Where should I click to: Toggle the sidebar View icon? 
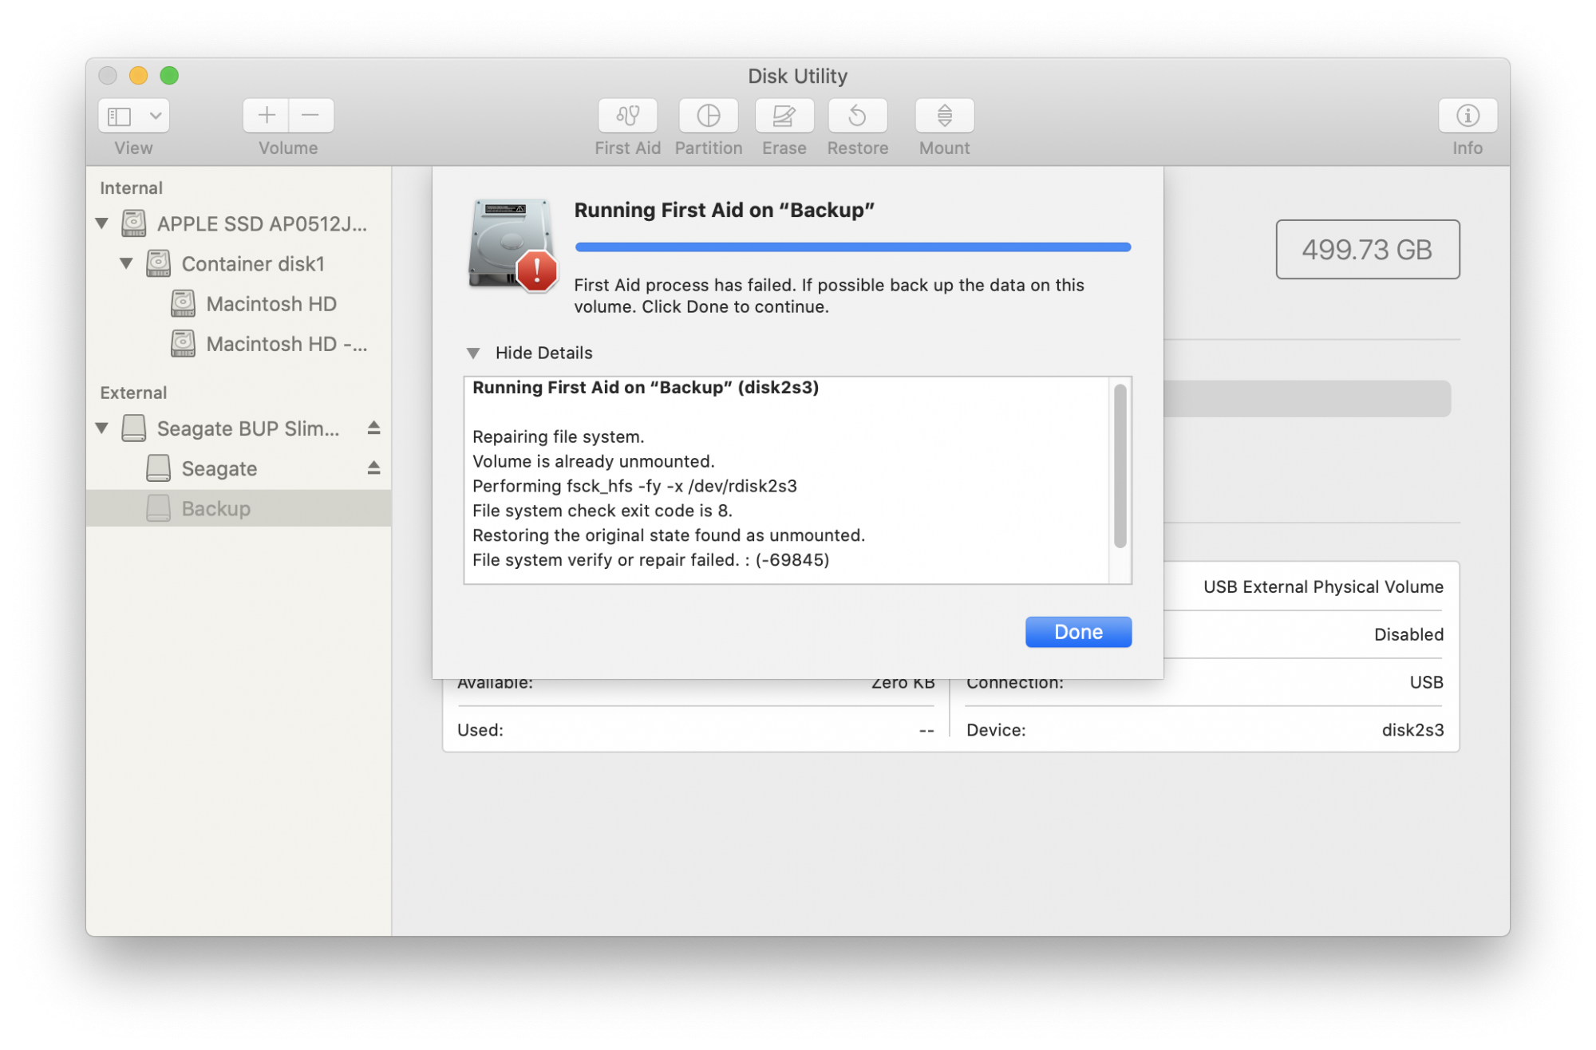click(x=120, y=116)
